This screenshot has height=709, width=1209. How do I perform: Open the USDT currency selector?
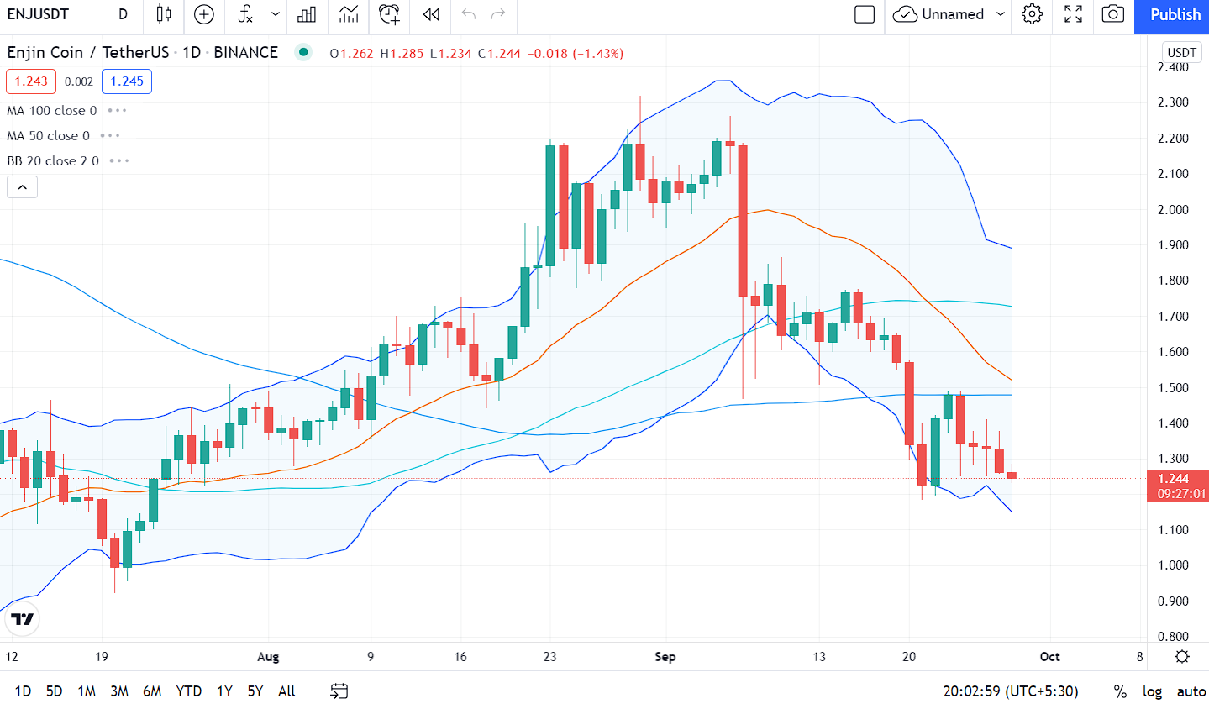click(x=1181, y=52)
